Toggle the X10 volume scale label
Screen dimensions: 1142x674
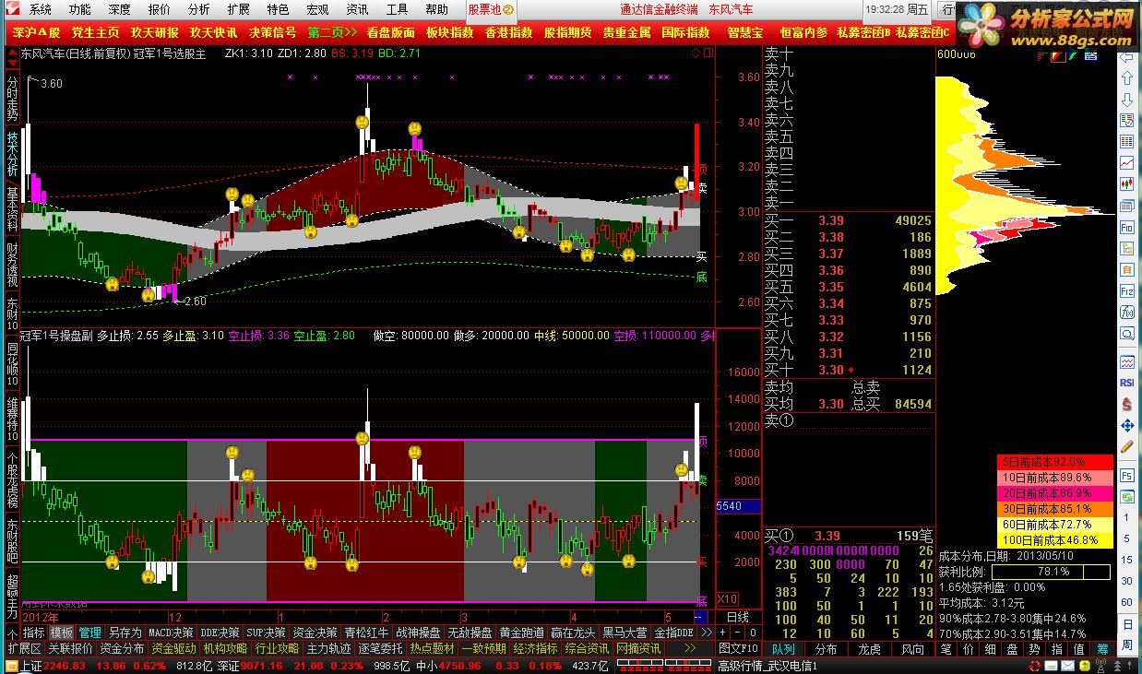coord(727,598)
